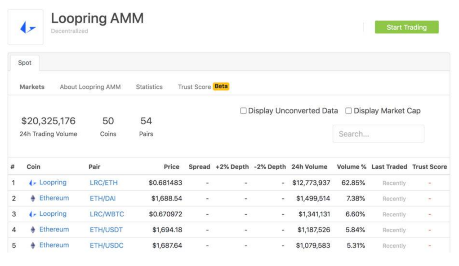Click the 62.85% volume share
Screen dimensions: 459x266
pyautogui.click(x=353, y=183)
